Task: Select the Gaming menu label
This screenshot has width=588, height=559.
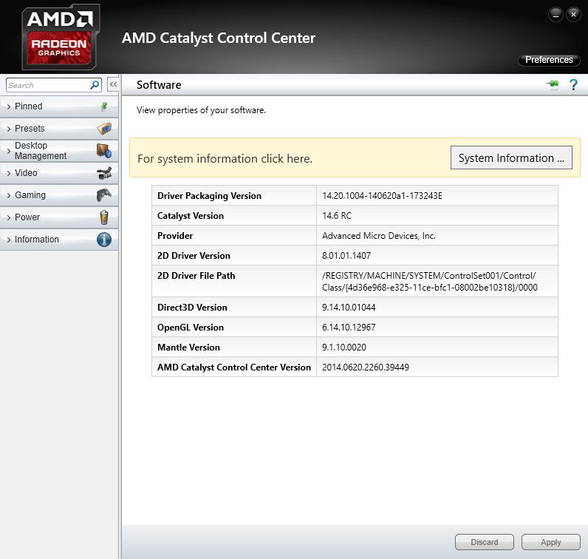Action: (x=30, y=195)
